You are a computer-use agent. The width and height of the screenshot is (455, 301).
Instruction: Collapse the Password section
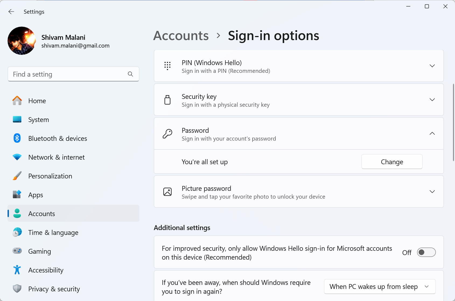(x=432, y=133)
